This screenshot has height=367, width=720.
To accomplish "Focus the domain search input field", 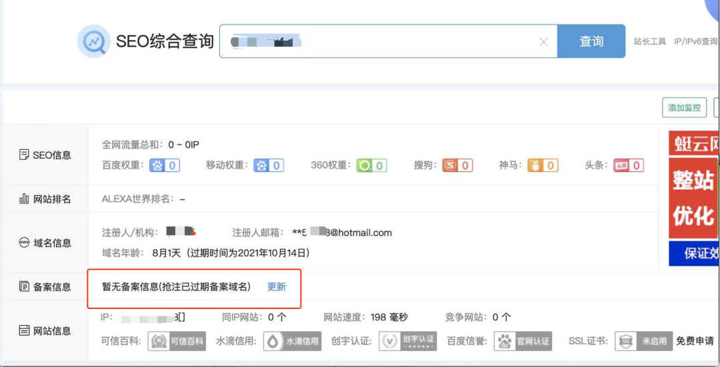I will click(x=388, y=41).
